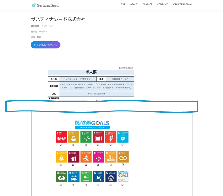
Task: Click SDG goal 7 energy sun icon
Action: (61, 156)
